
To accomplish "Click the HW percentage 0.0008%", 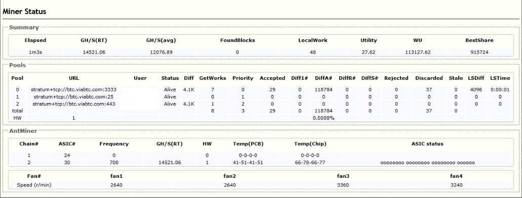I will coord(324,118).
